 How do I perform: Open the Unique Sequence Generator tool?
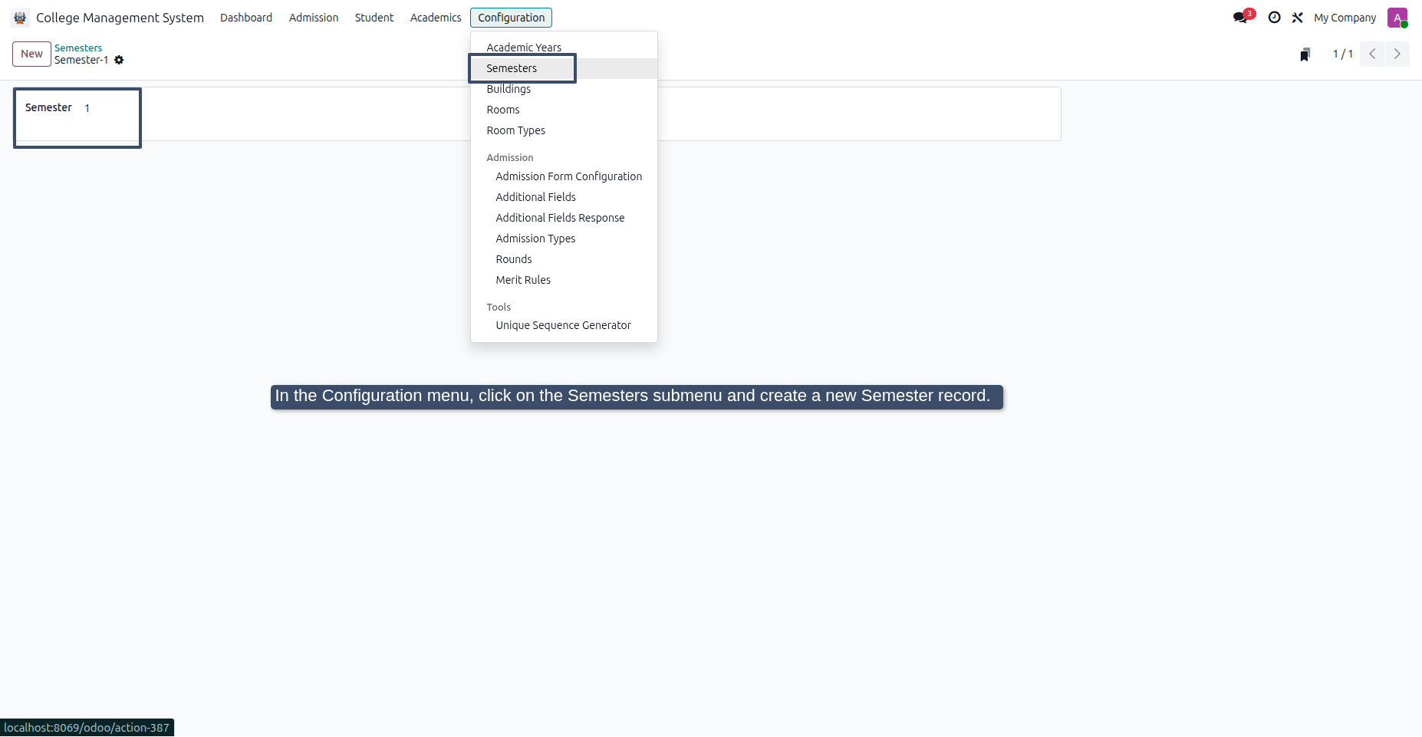coord(564,325)
